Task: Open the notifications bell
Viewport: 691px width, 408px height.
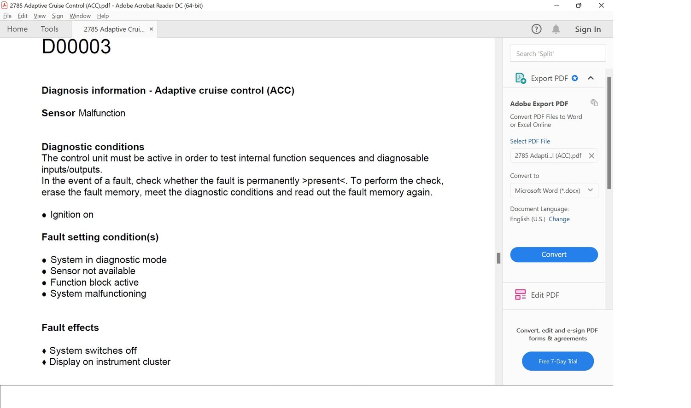Action: [x=556, y=29]
